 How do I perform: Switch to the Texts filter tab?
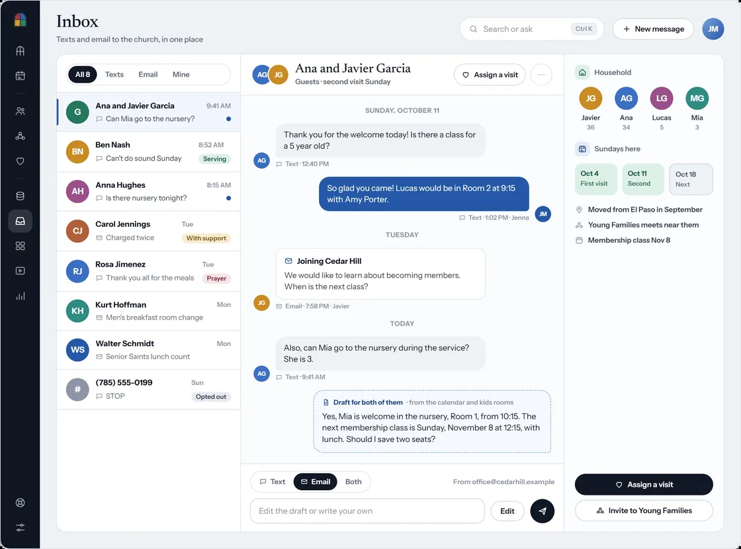pos(114,74)
